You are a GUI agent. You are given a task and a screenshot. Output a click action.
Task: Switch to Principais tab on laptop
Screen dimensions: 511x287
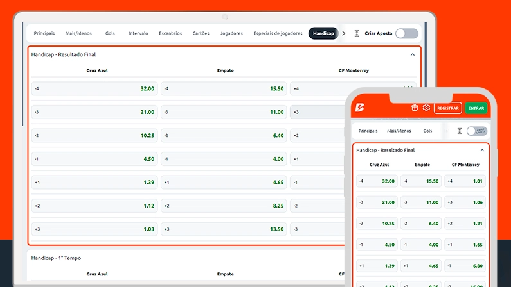[44, 33]
